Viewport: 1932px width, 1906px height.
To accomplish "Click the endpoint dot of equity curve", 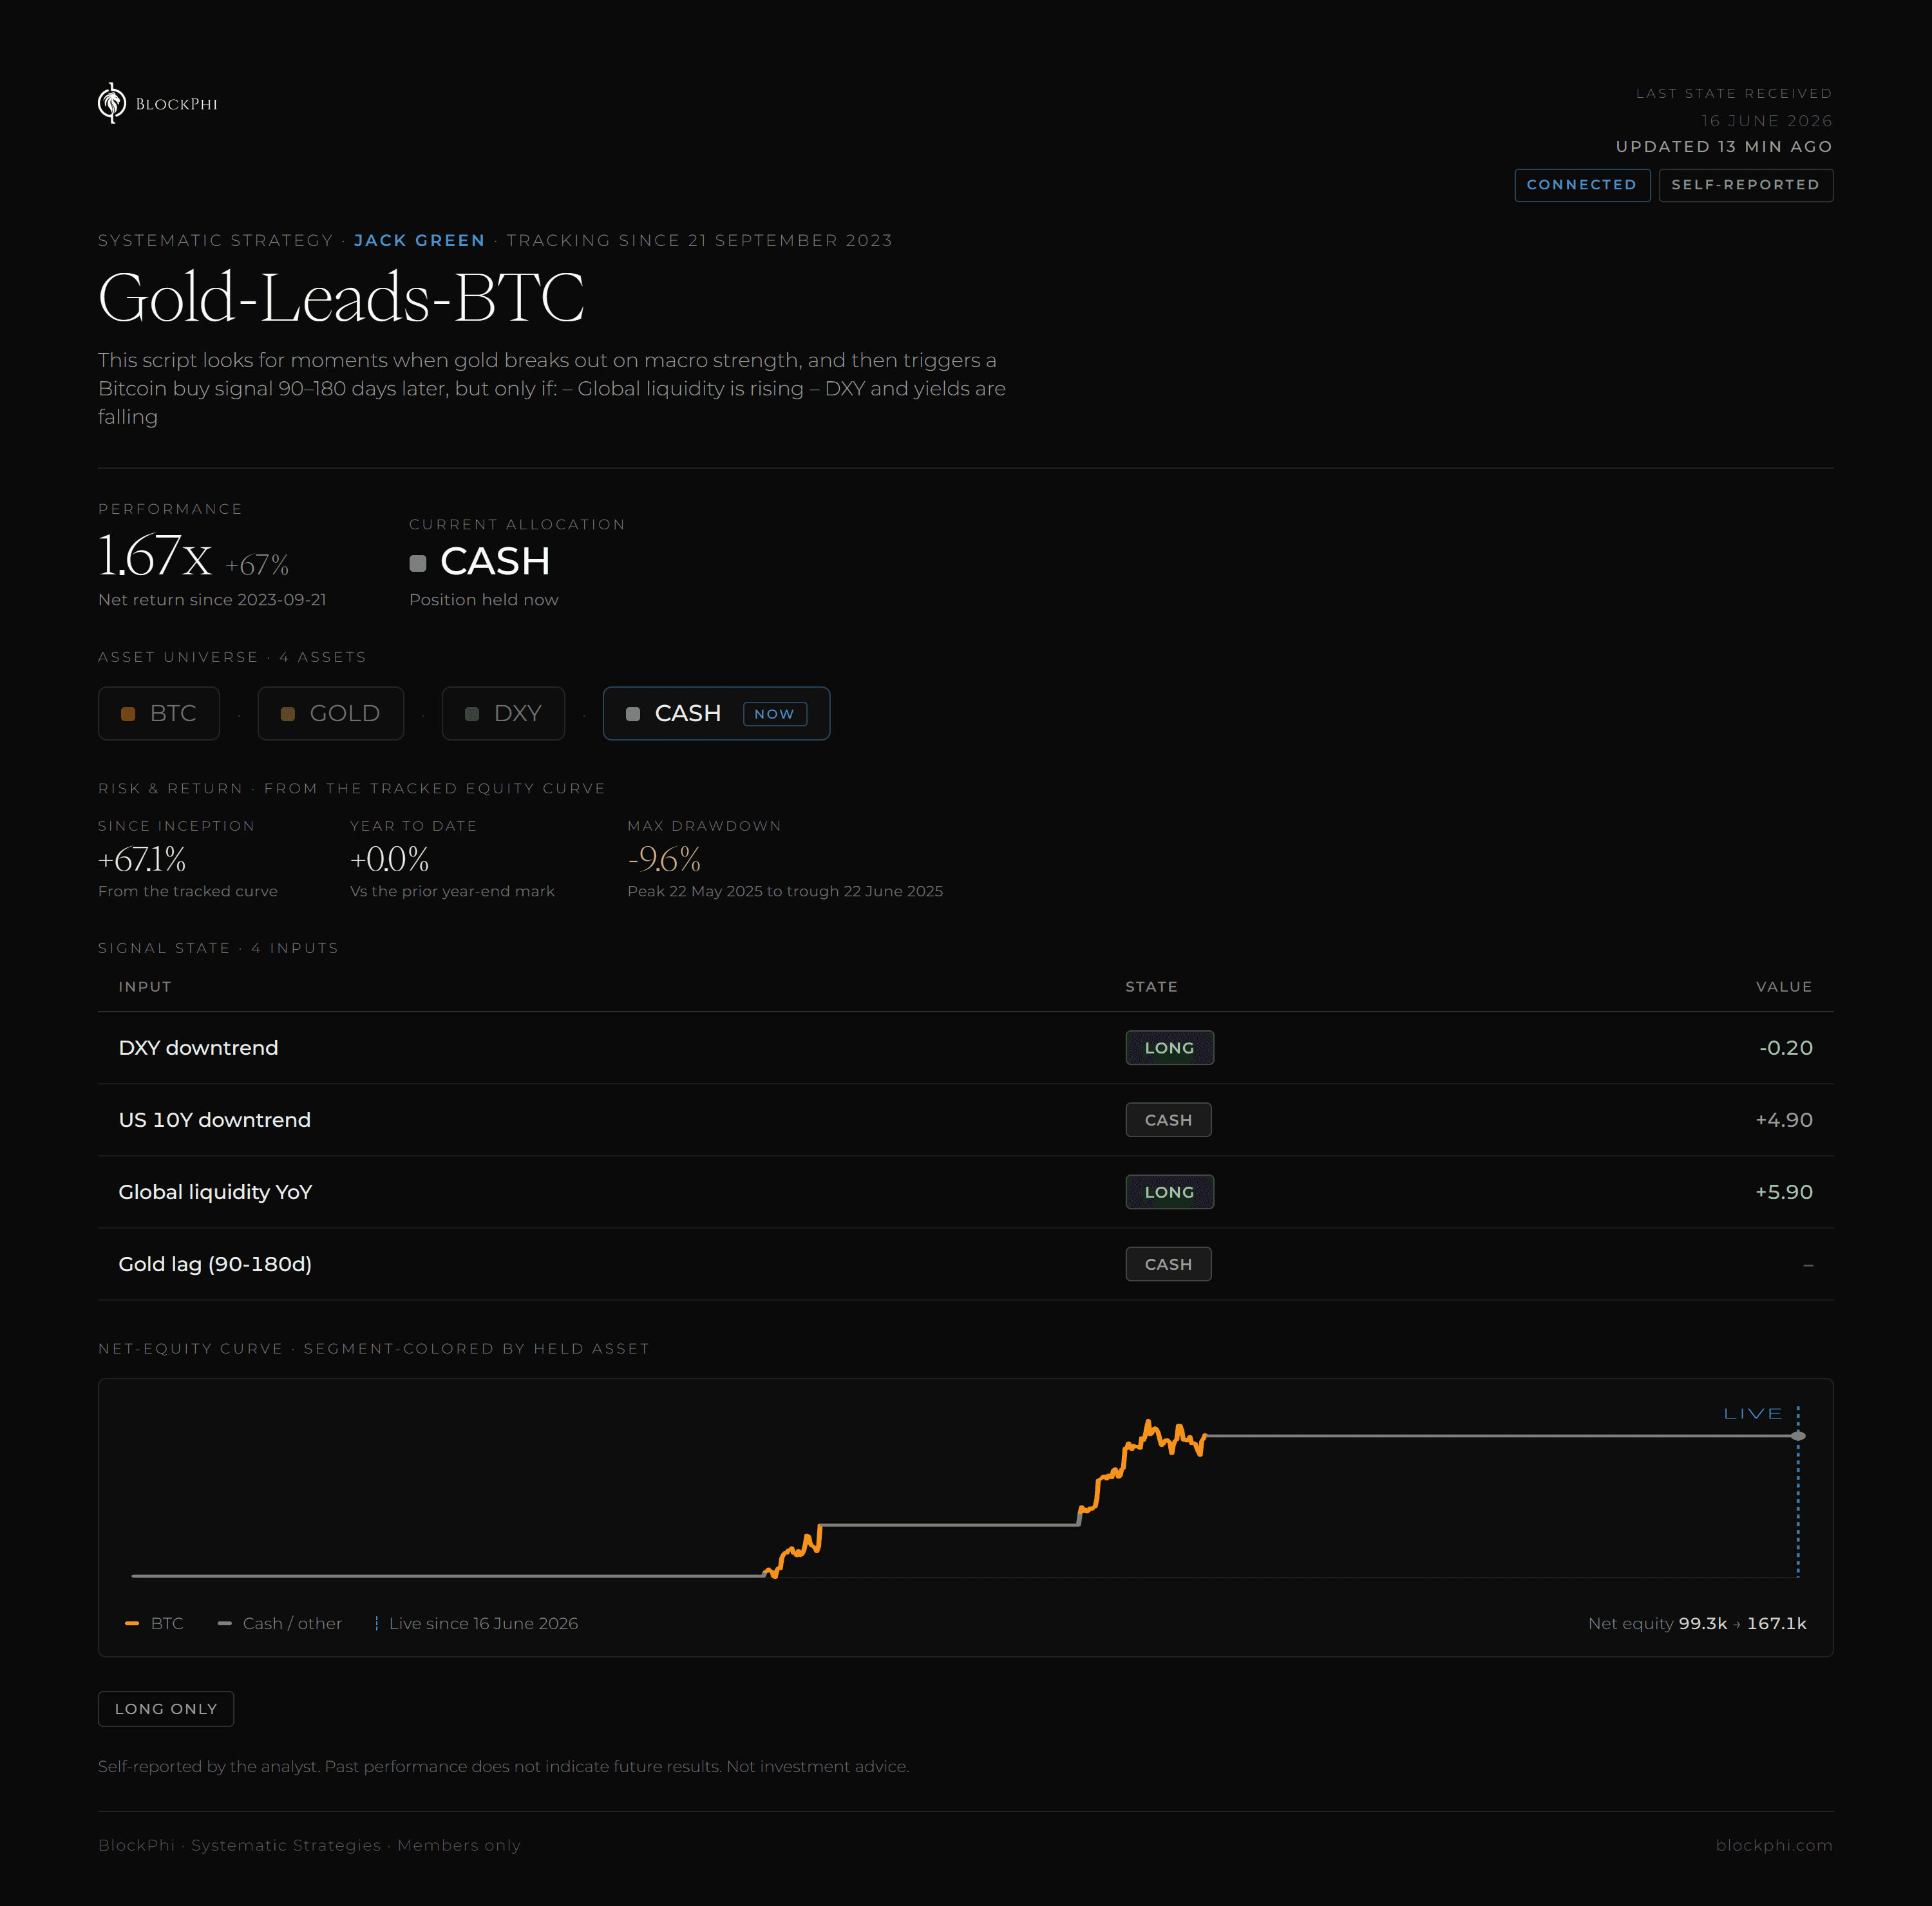I will (x=1798, y=1436).
